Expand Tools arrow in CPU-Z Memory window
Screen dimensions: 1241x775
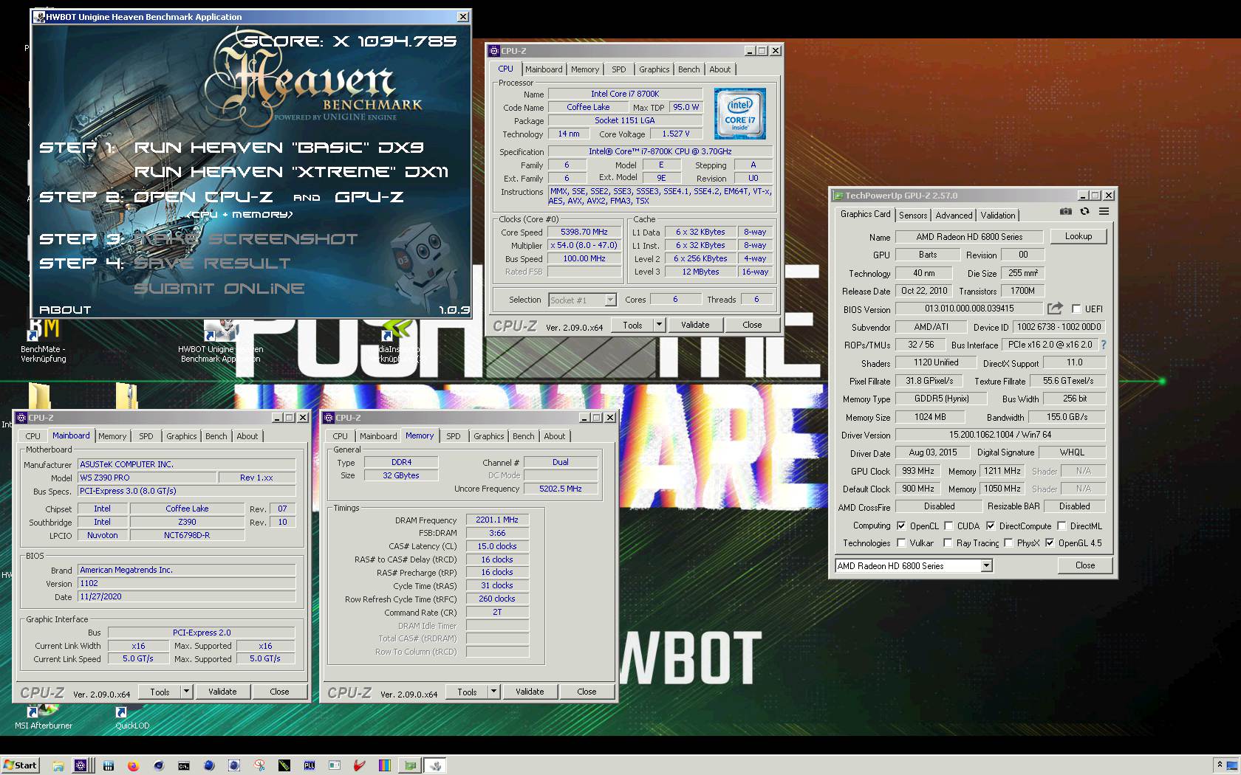pyautogui.click(x=493, y=692)
